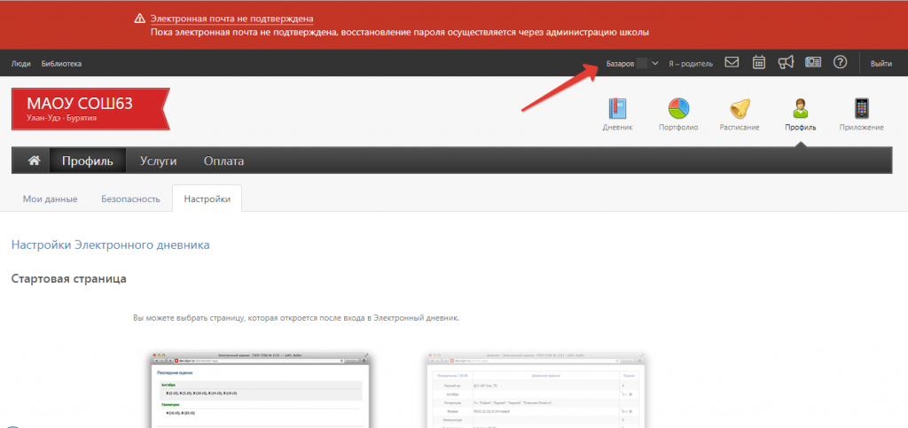Click the warning triangle in red banner
This screenshot has height=428, width=908.
pos(139,19)
